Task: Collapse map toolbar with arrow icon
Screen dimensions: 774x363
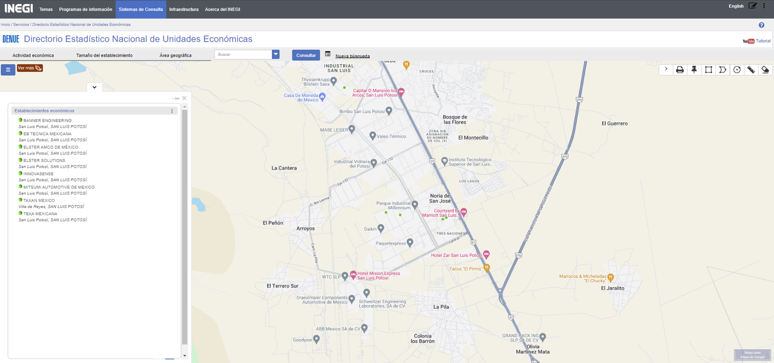Action: pos(666,70)
